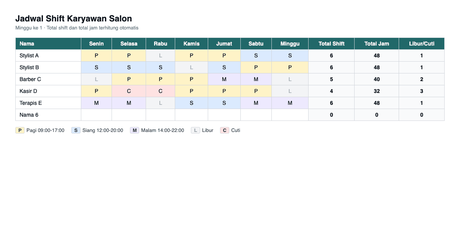Click the Pagi 09:00-17:00 legend label
The width and height of the screenshot is (460, 241).
coord(45,130)
